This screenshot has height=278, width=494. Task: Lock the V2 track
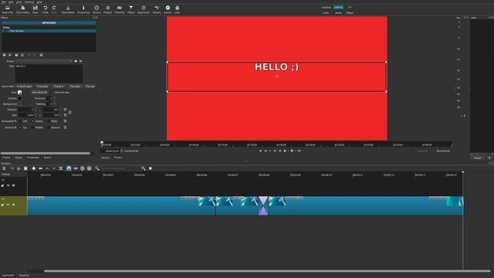pyautogui.click(x=2, y=185)
